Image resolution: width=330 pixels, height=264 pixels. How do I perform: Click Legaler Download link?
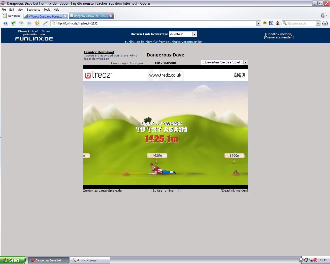[x=99, y=52]
